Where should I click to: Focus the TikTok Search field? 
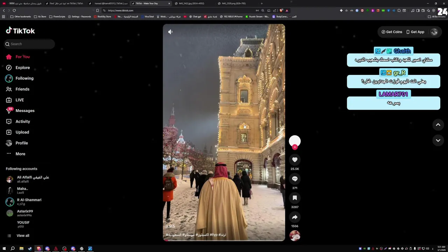(x=30, y=44)
